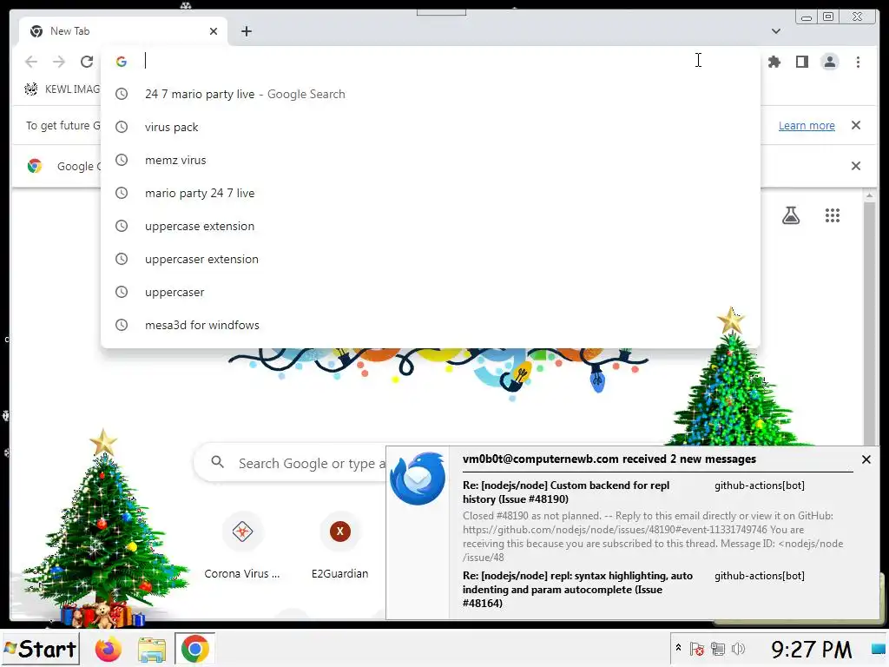
Task: Dismiss the Google Chrome infobar
Action: click(x=856, y=166)
